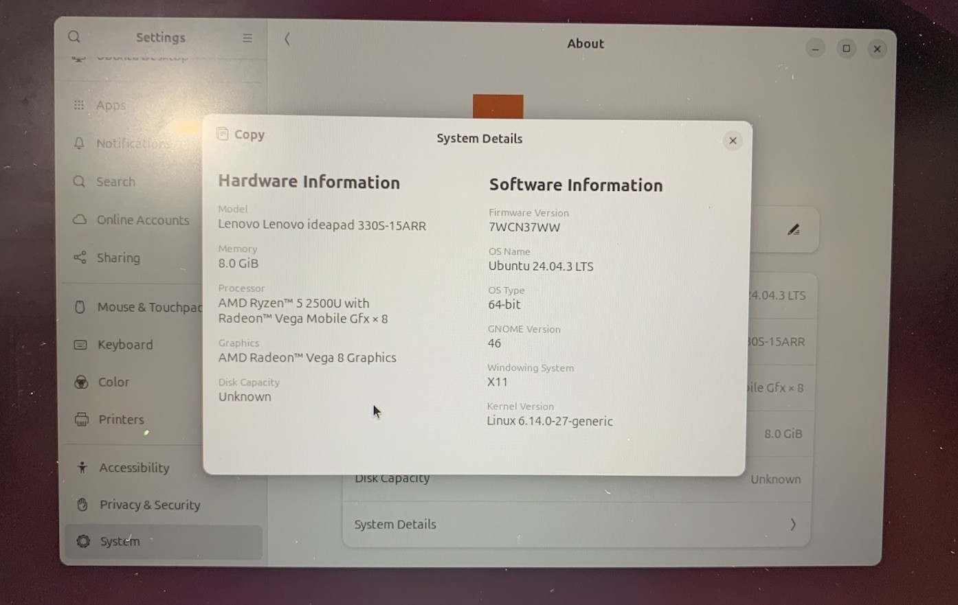The width and height of the screenshot is (958, 605).
Task: Click the OS Name 'Ubuntu 24.04.3 LTS'
Action: pyautogui.click(x=541, y=266)
